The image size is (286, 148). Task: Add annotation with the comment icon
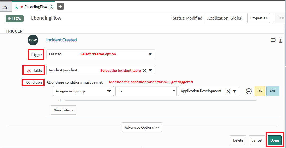point(273,40)
